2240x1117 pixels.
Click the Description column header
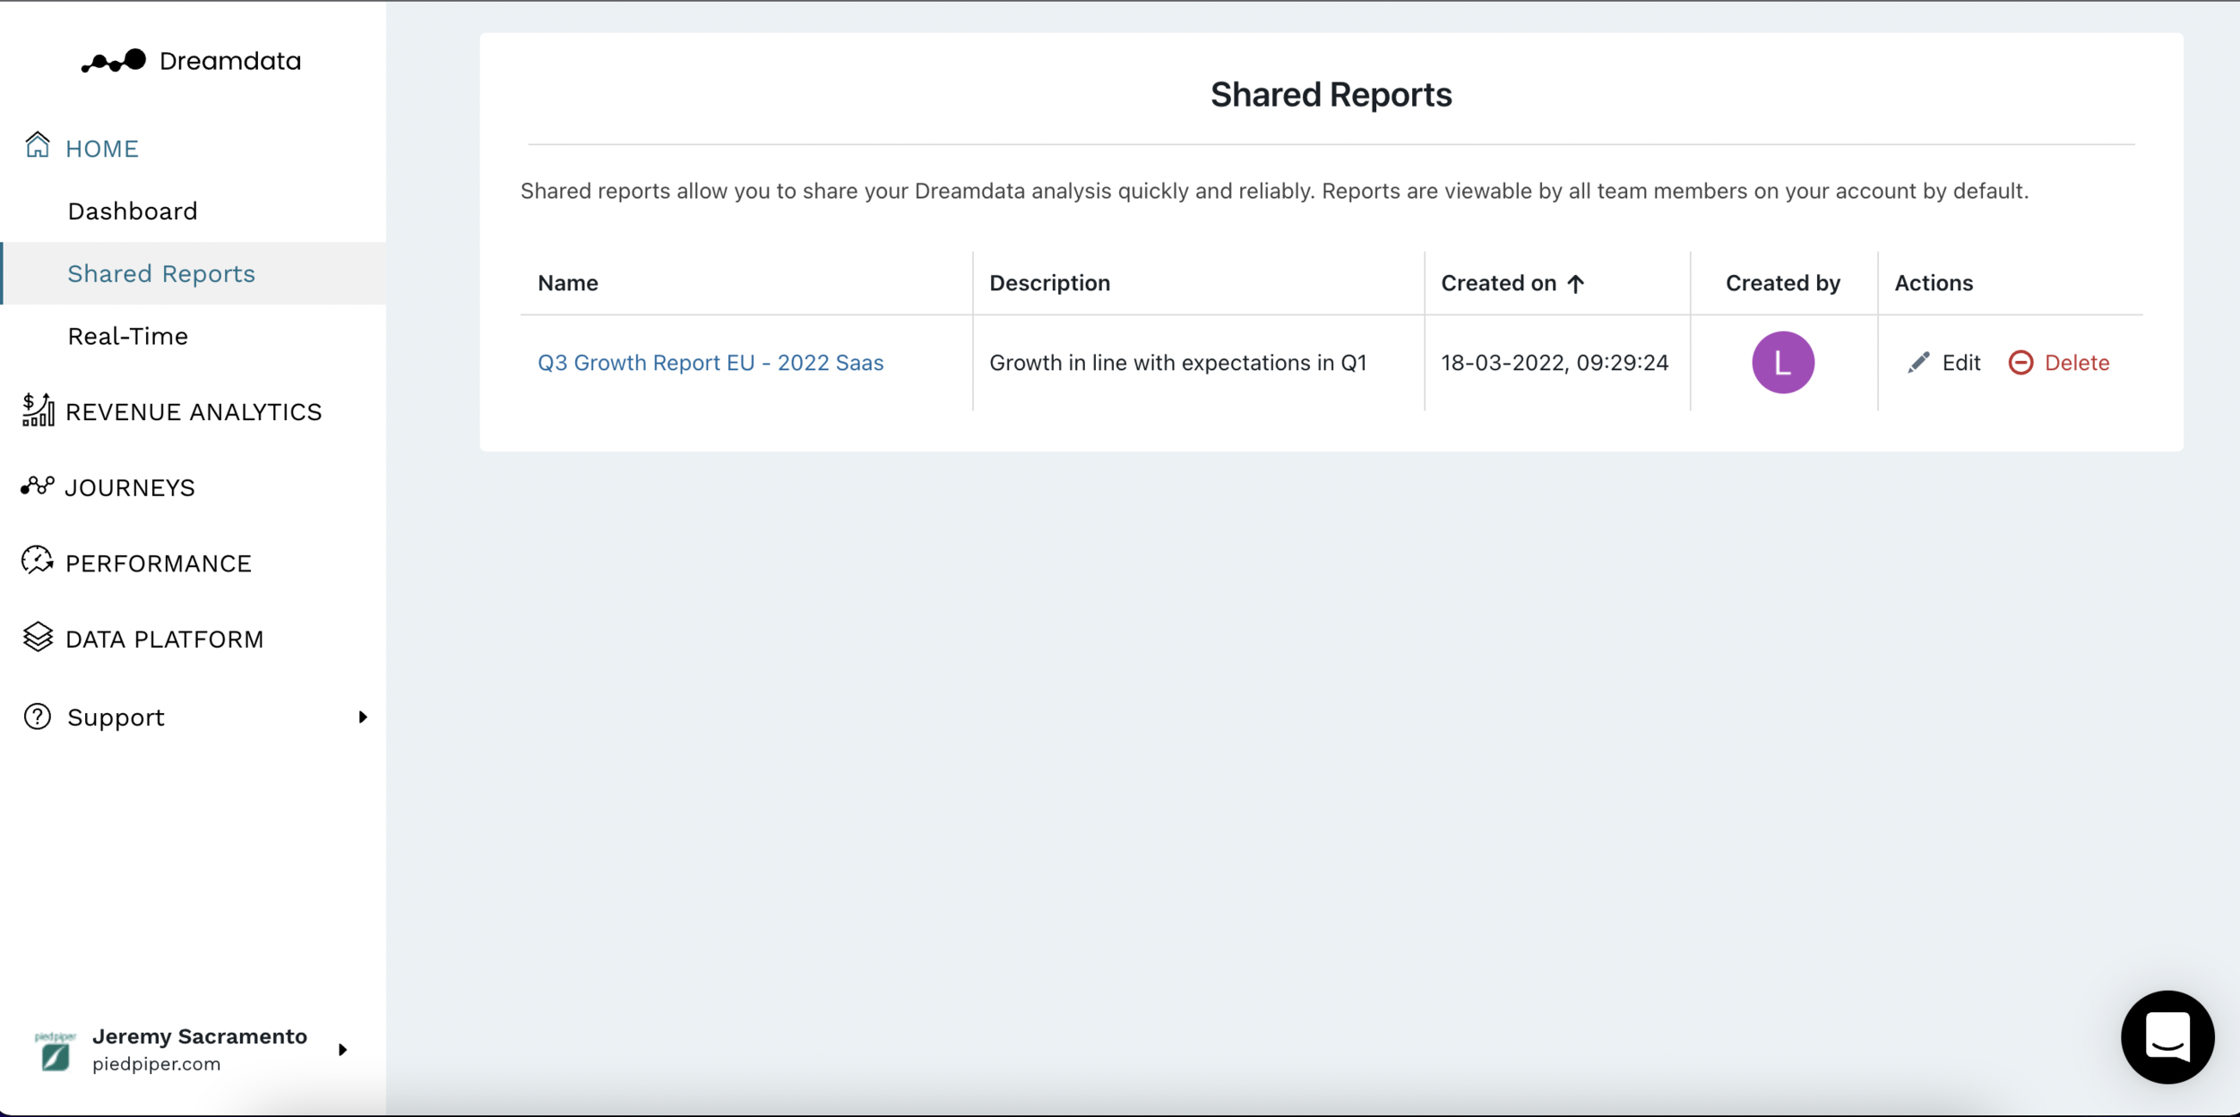[1049, 283]
